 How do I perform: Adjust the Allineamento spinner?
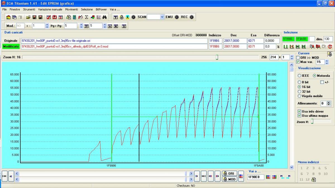pos(329,103)
